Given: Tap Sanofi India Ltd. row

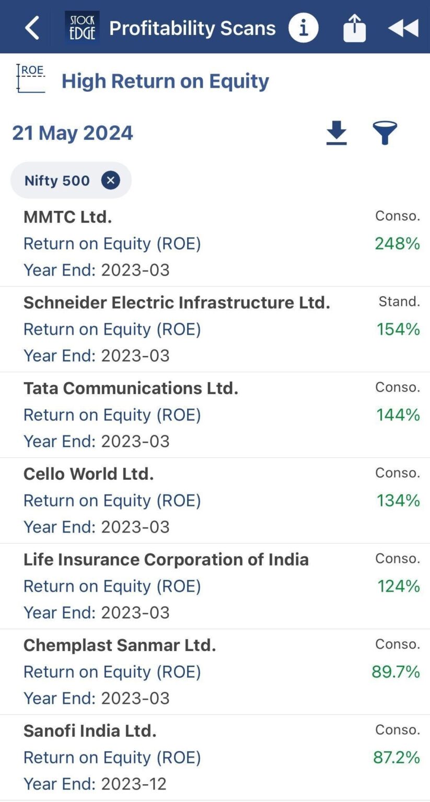Looking at the screenshot, I should 90,731.
